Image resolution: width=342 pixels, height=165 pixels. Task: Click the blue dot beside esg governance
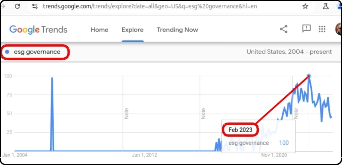click(x=7, y=52)
